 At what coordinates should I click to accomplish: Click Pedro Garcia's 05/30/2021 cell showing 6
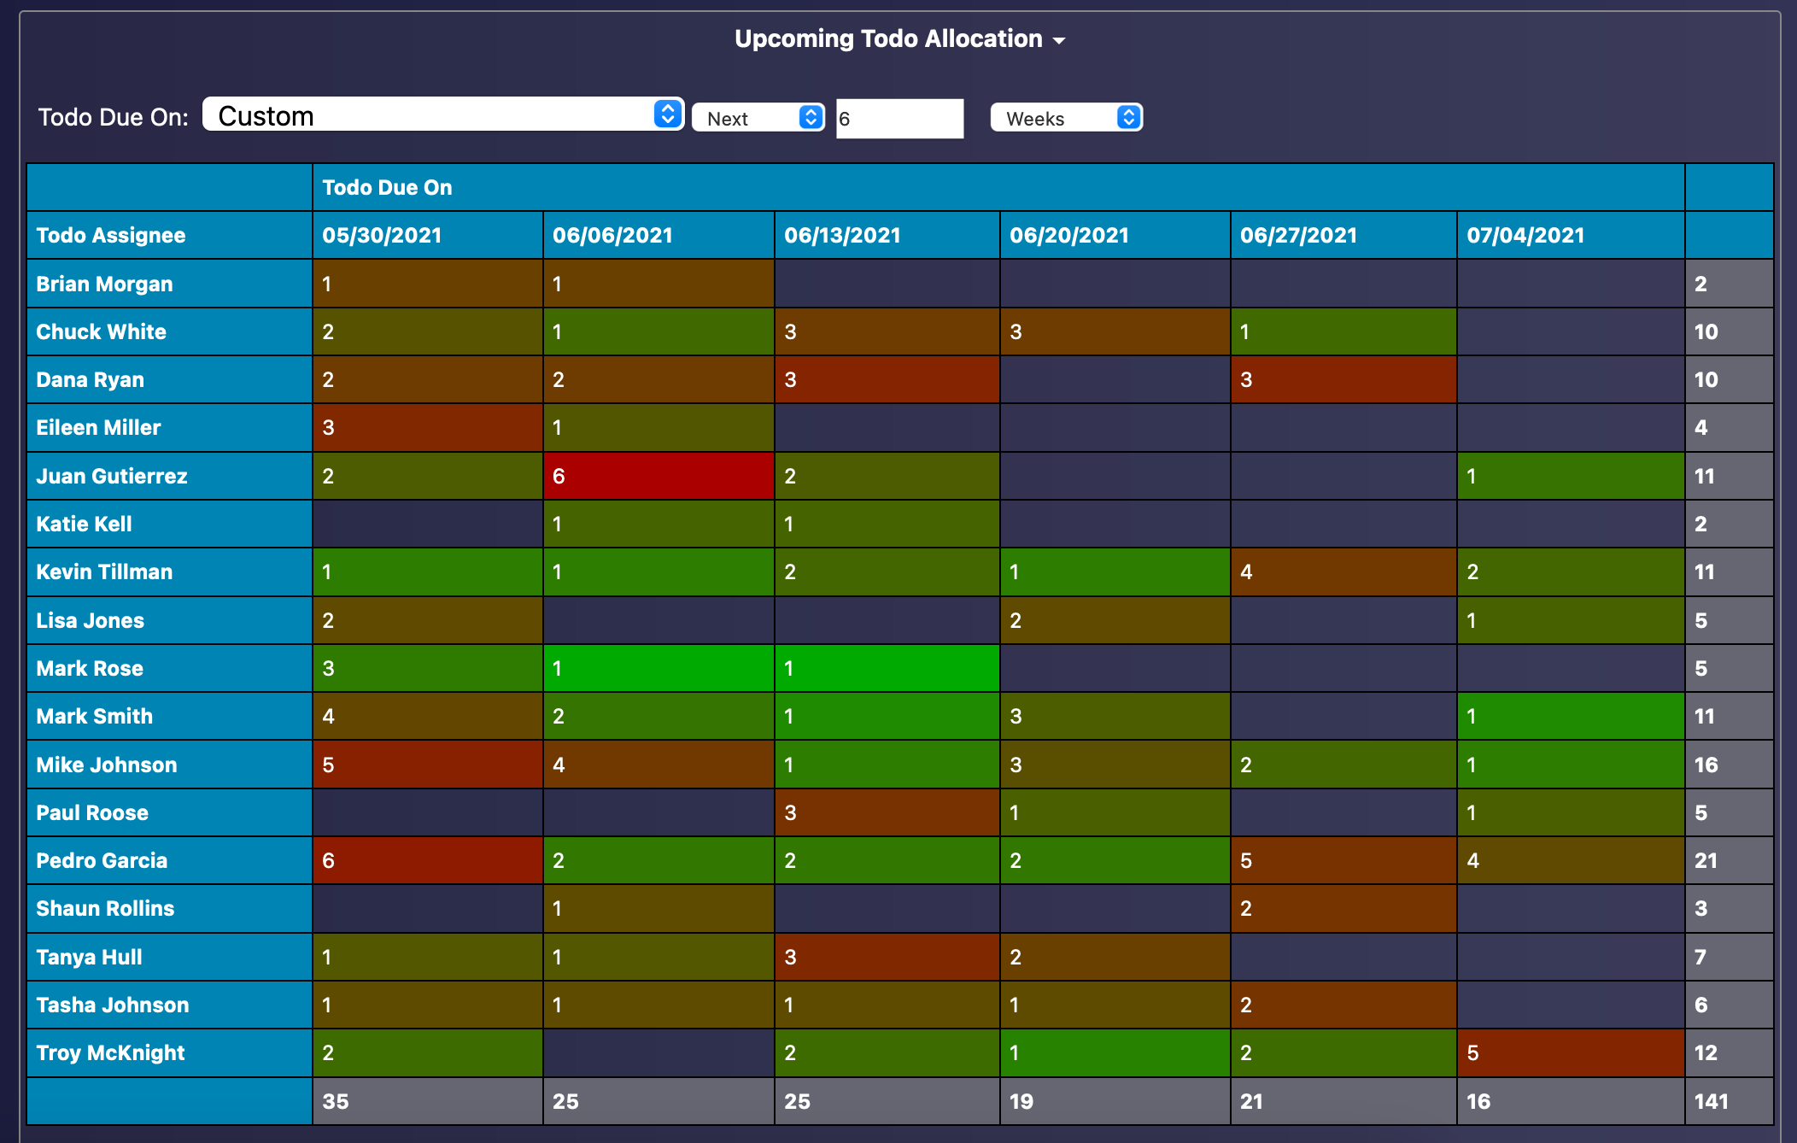[427, 860]
